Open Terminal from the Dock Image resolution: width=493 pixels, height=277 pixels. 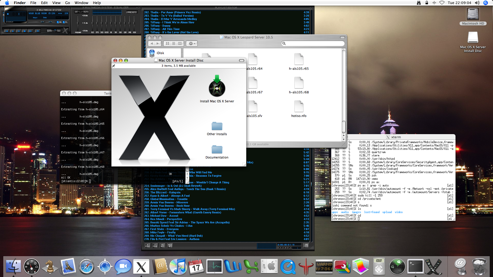click(415, 267)
